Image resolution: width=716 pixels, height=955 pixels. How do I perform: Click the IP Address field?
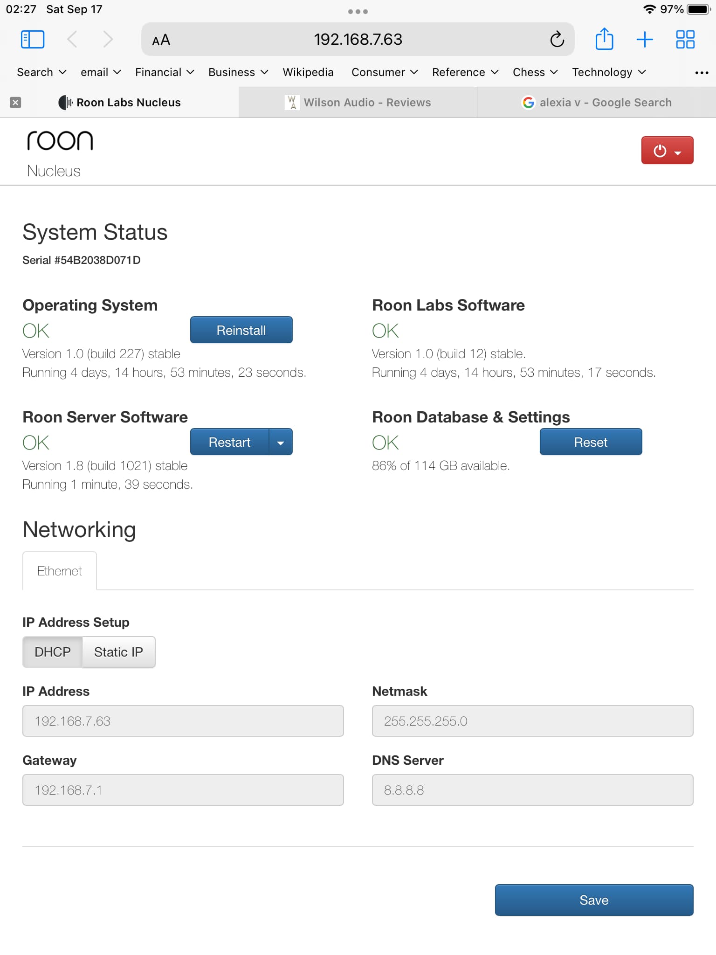183,721
